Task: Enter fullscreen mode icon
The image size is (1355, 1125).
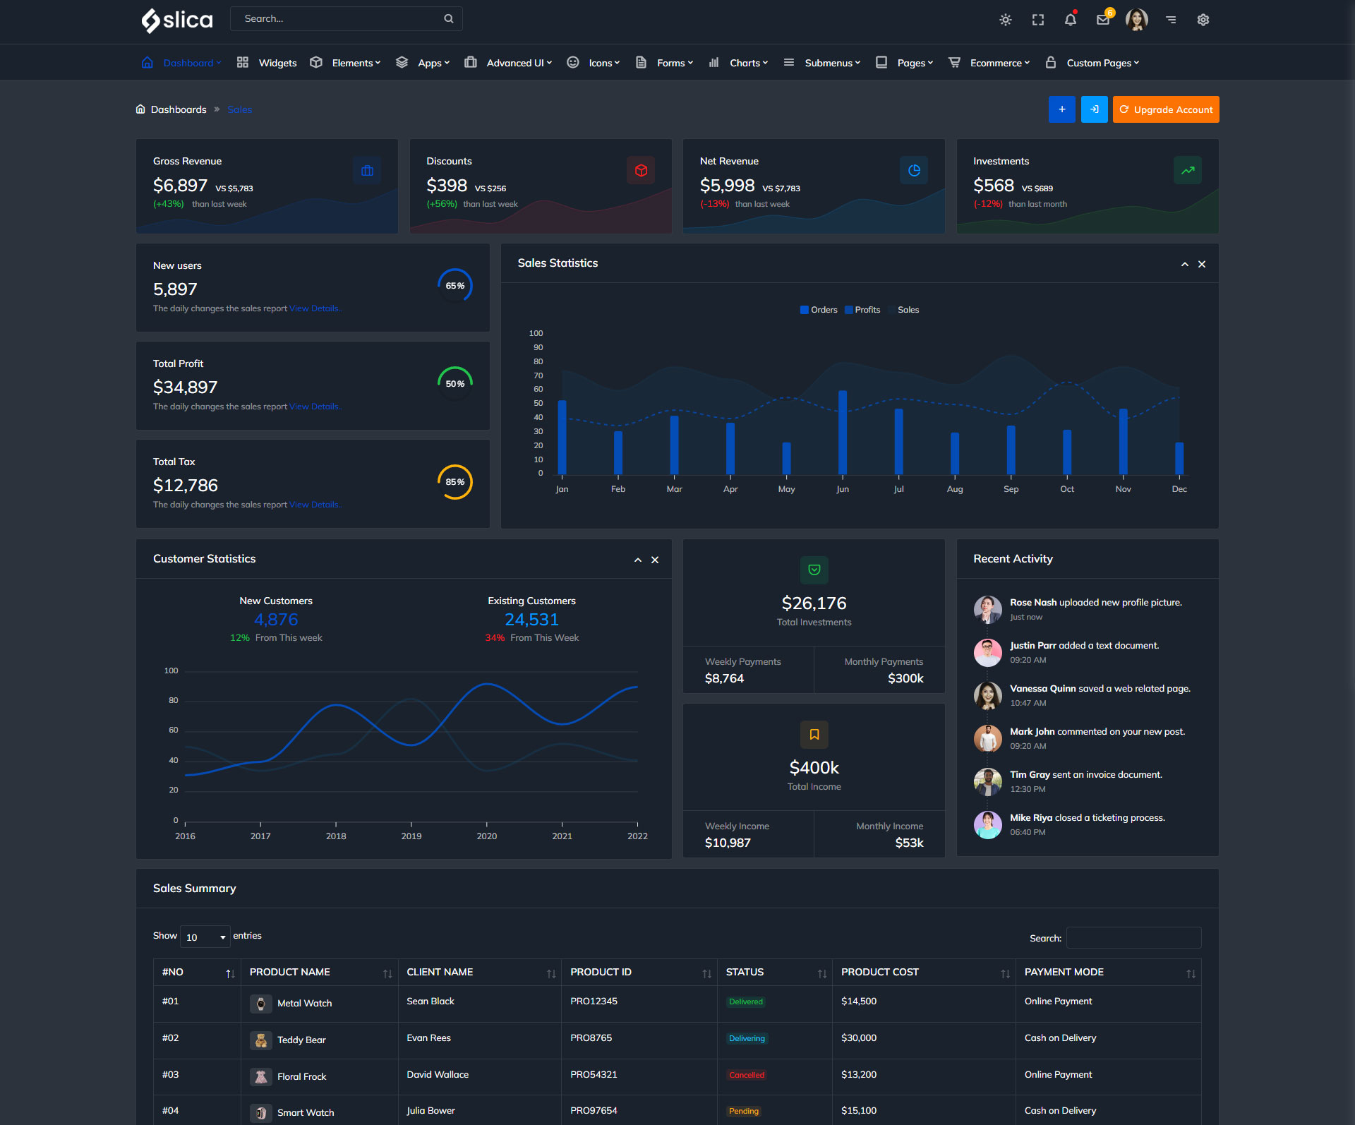Action: click(x=1038, y=20)
